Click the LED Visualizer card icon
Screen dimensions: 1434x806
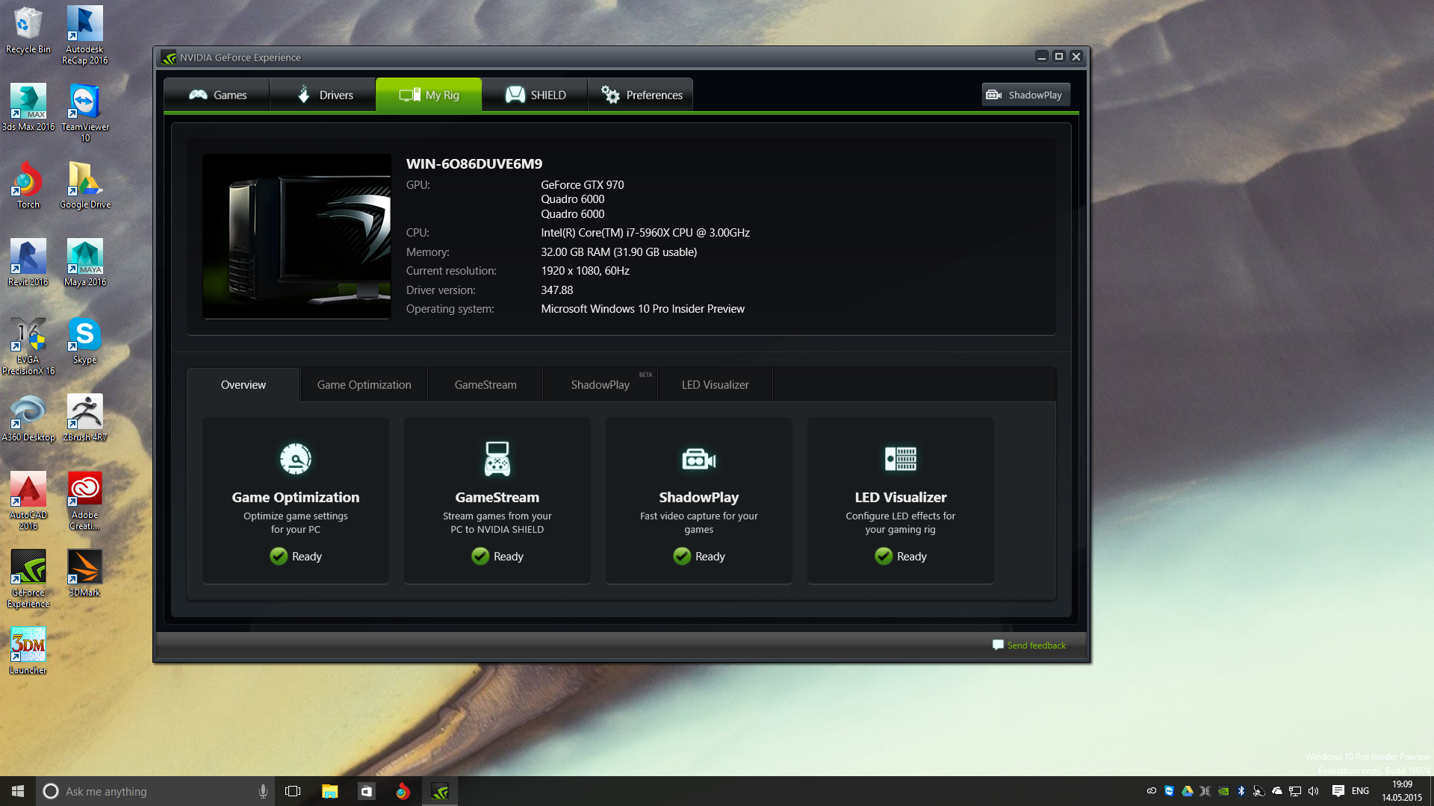click(x=900, y=459)
